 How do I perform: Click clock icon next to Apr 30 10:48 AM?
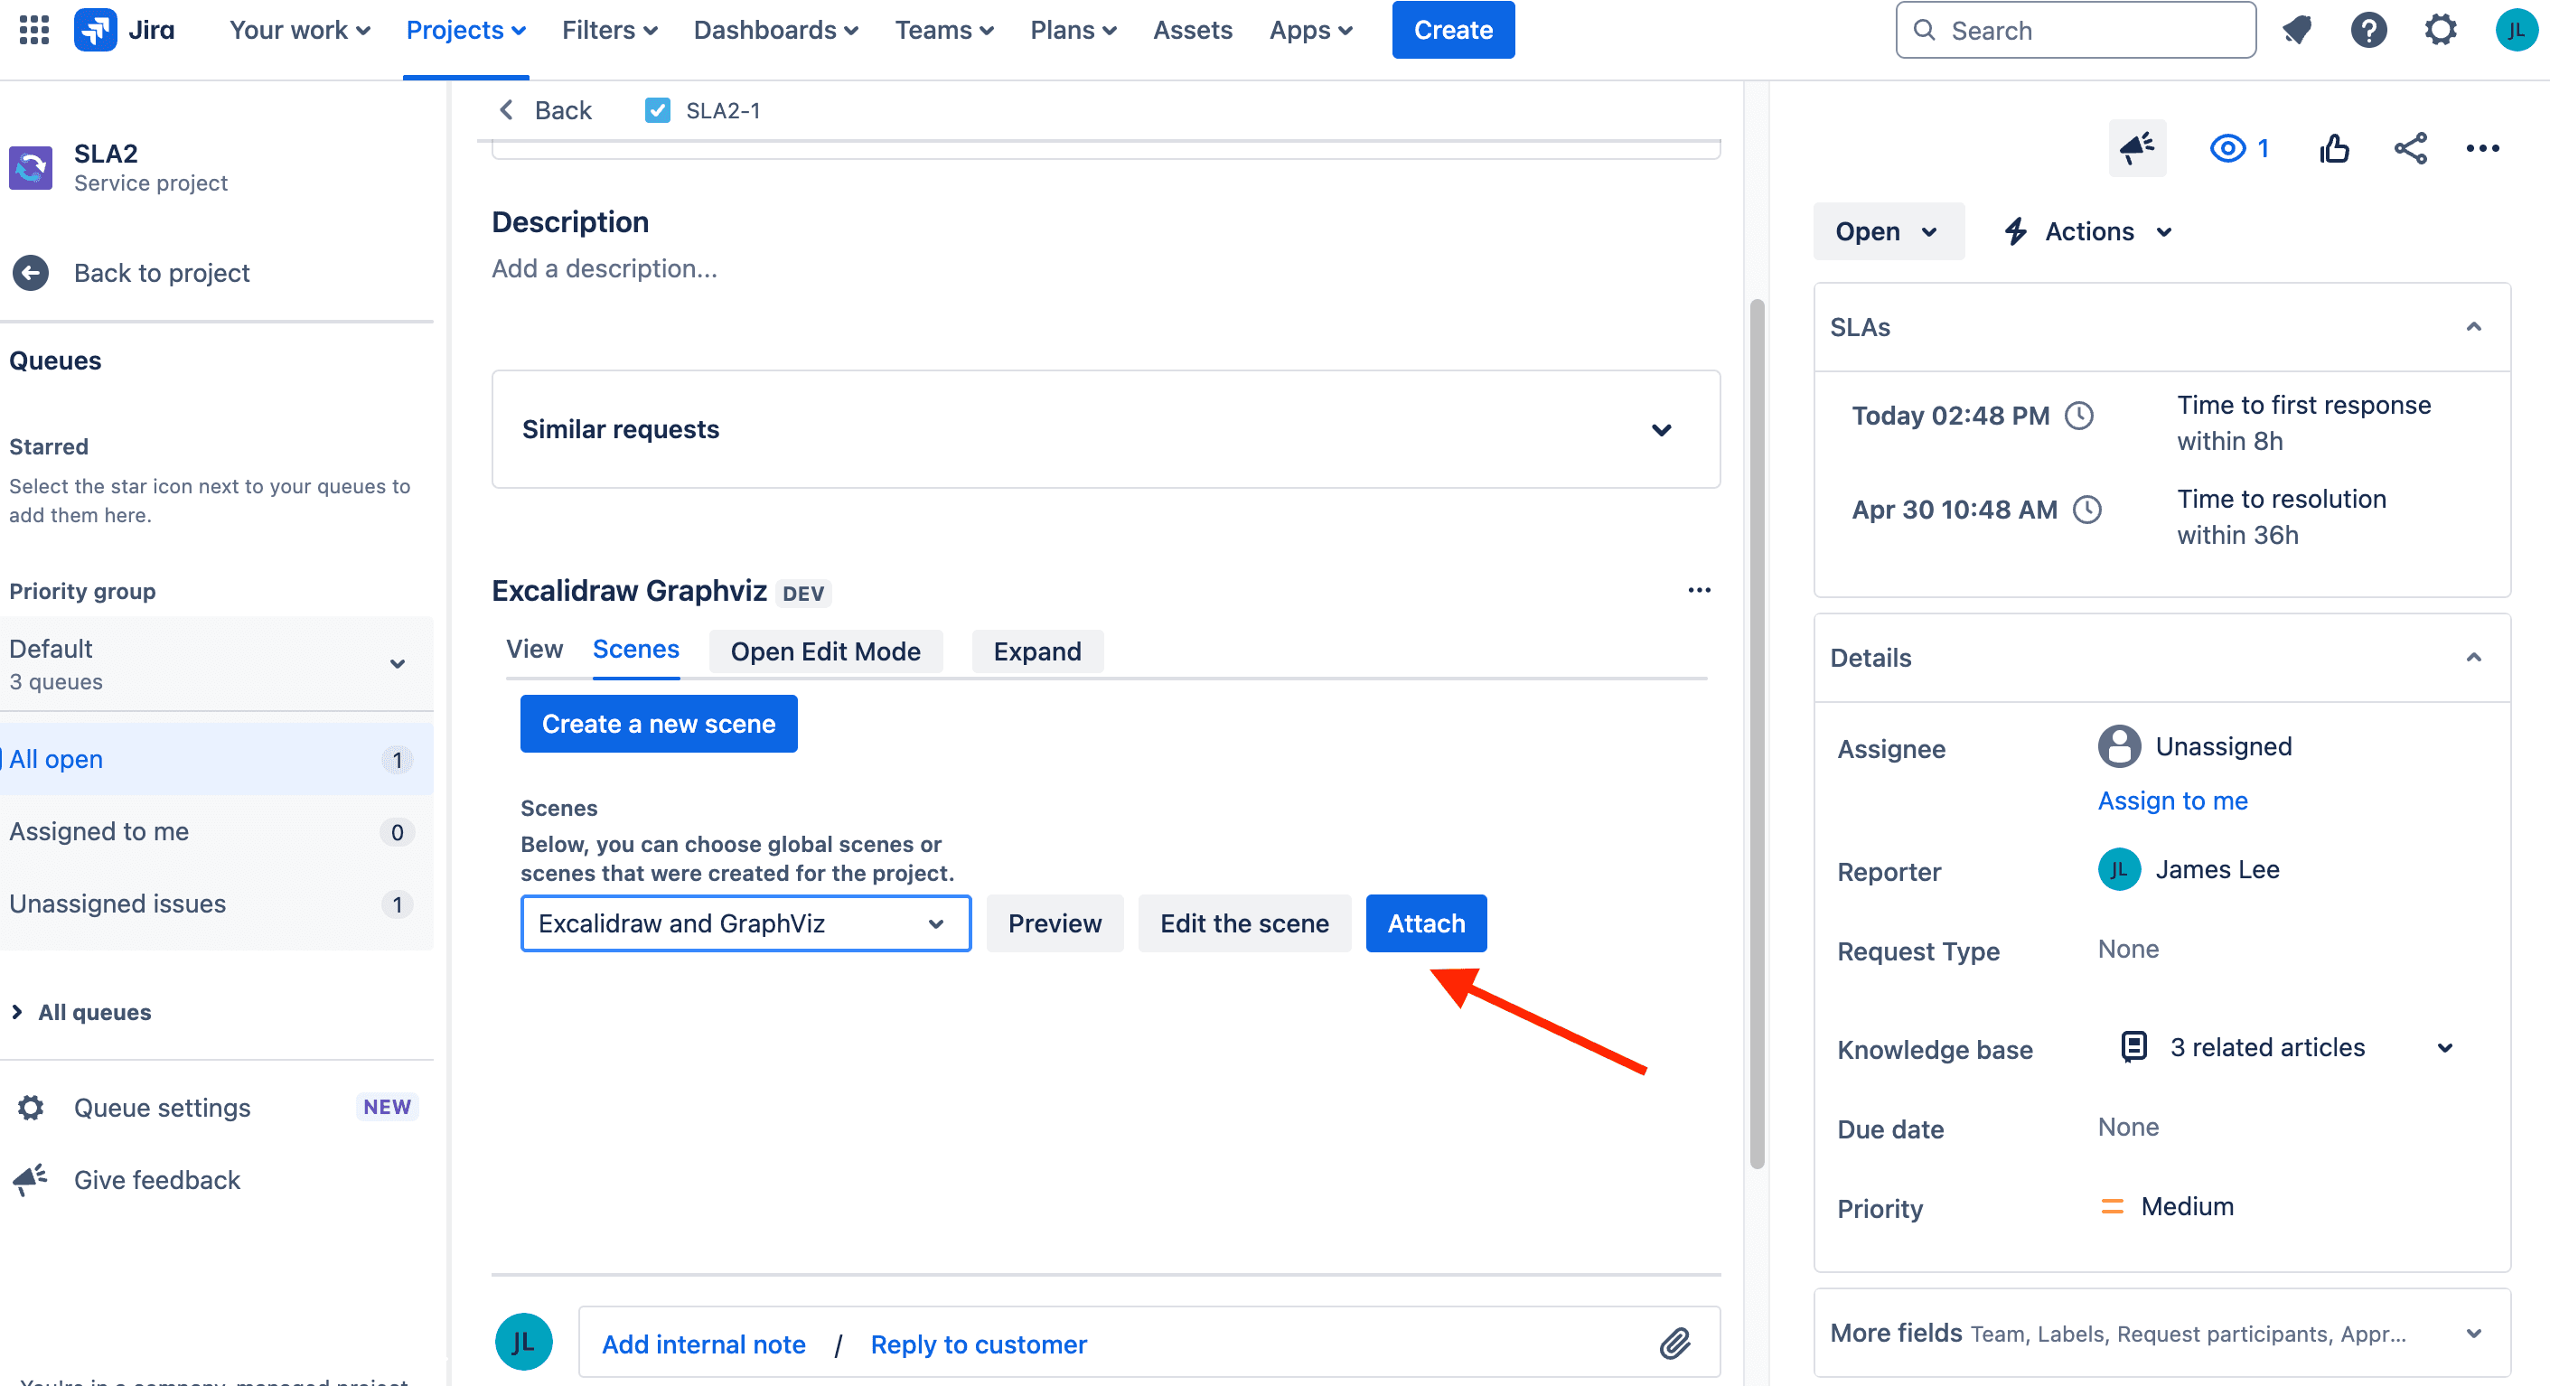point(2086,509)
